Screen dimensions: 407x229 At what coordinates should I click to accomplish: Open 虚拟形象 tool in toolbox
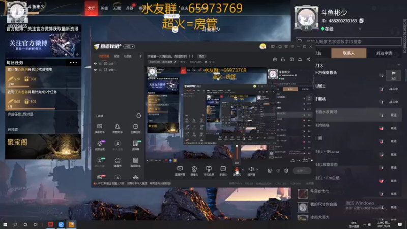click(x=100, y=162)
